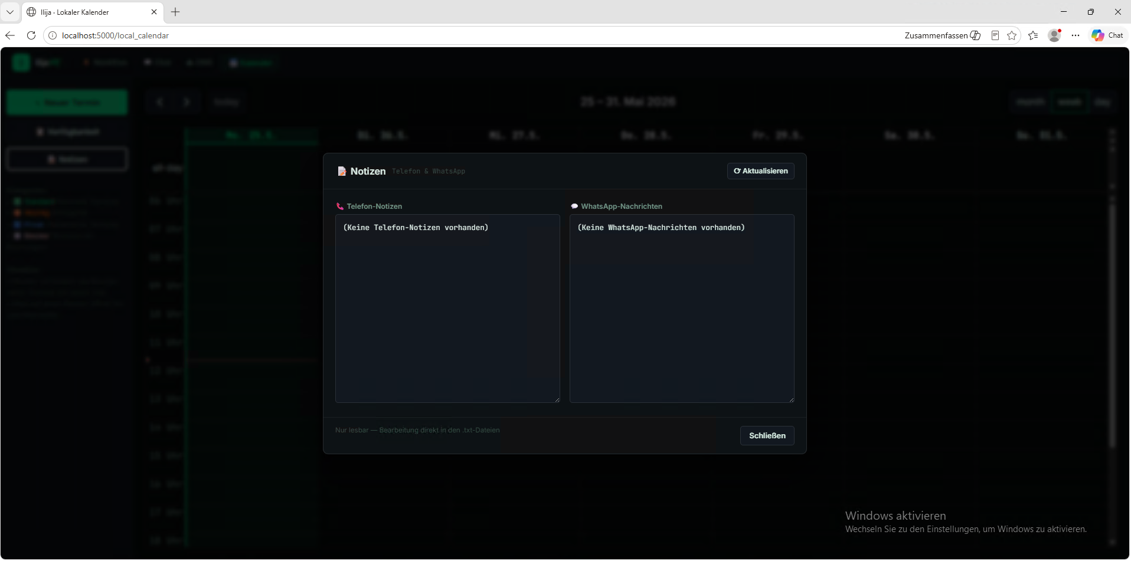Image resolution: width=1131 pixels, height=561 pixels.
Task: Reload the page with the refresh icon
Action: pos(31,35)
